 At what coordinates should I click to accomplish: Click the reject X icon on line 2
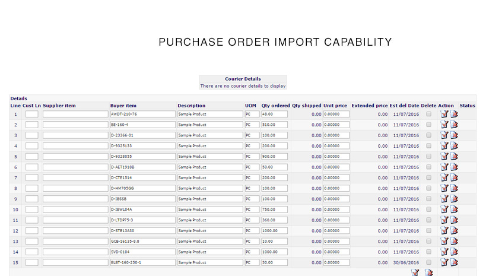coord(454,125)
